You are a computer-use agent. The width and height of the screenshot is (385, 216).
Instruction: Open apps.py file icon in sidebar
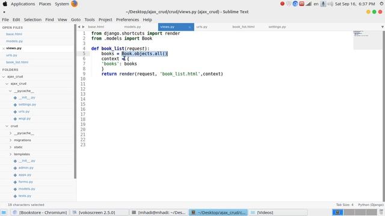tap(15, 175)
